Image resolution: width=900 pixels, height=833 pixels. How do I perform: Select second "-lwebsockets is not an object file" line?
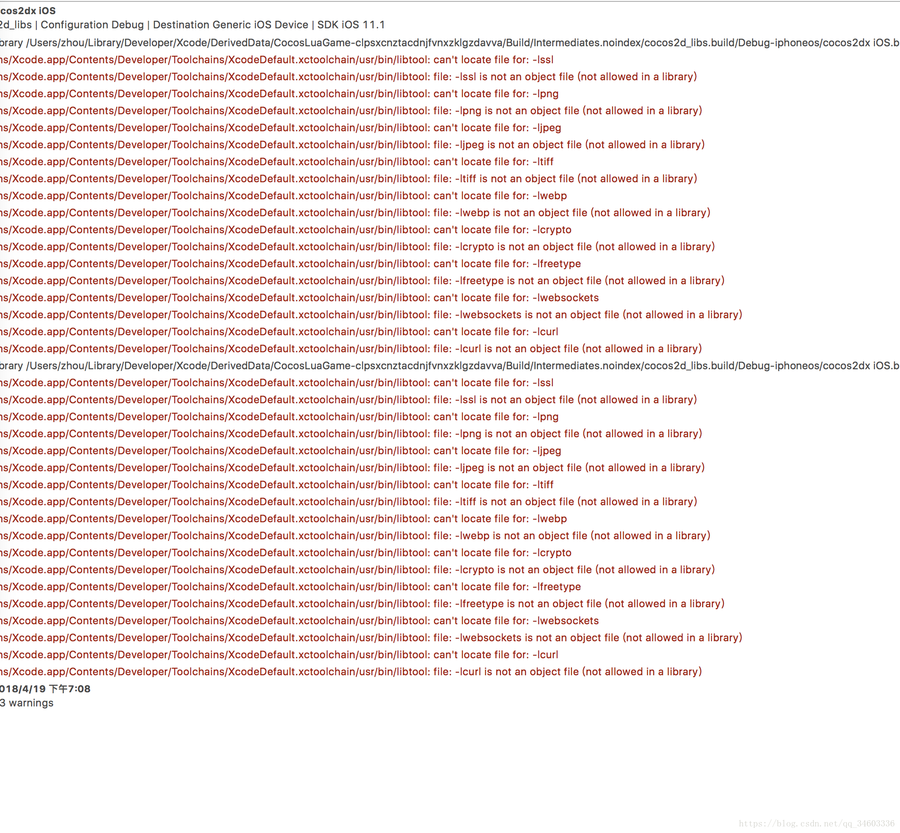tap(372, 637)
